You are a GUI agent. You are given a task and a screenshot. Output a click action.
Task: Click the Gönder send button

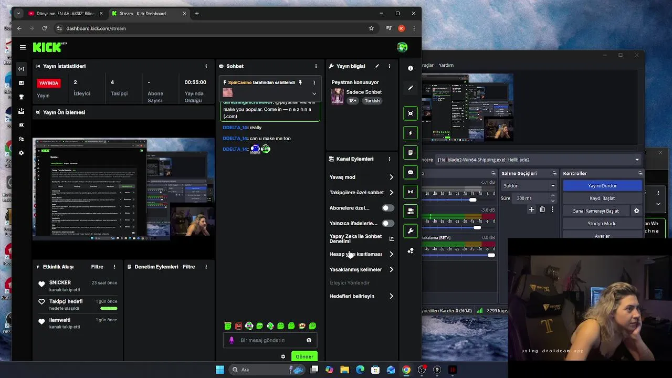304,356
